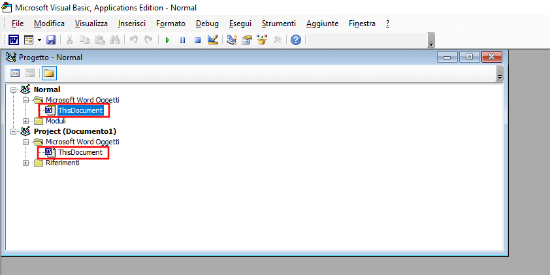Screen dimensions: 550x275
Task: Collapse Microsoft Word Oggetti under Normal
Action: coord(25,101)
